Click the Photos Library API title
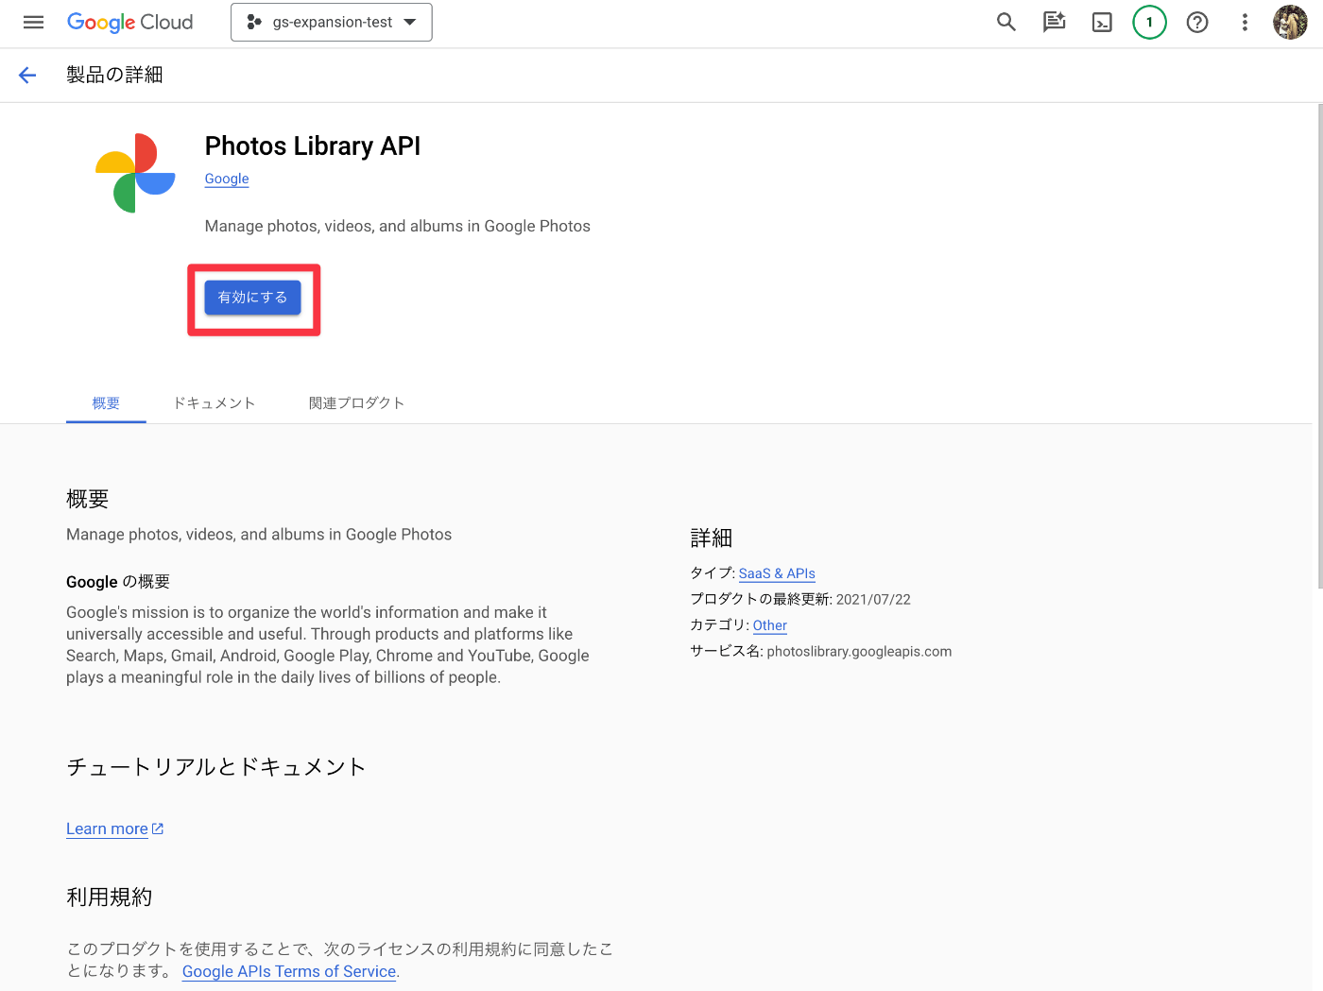The height and width of the screenshot is (991, 1323). tap(313, 146)
